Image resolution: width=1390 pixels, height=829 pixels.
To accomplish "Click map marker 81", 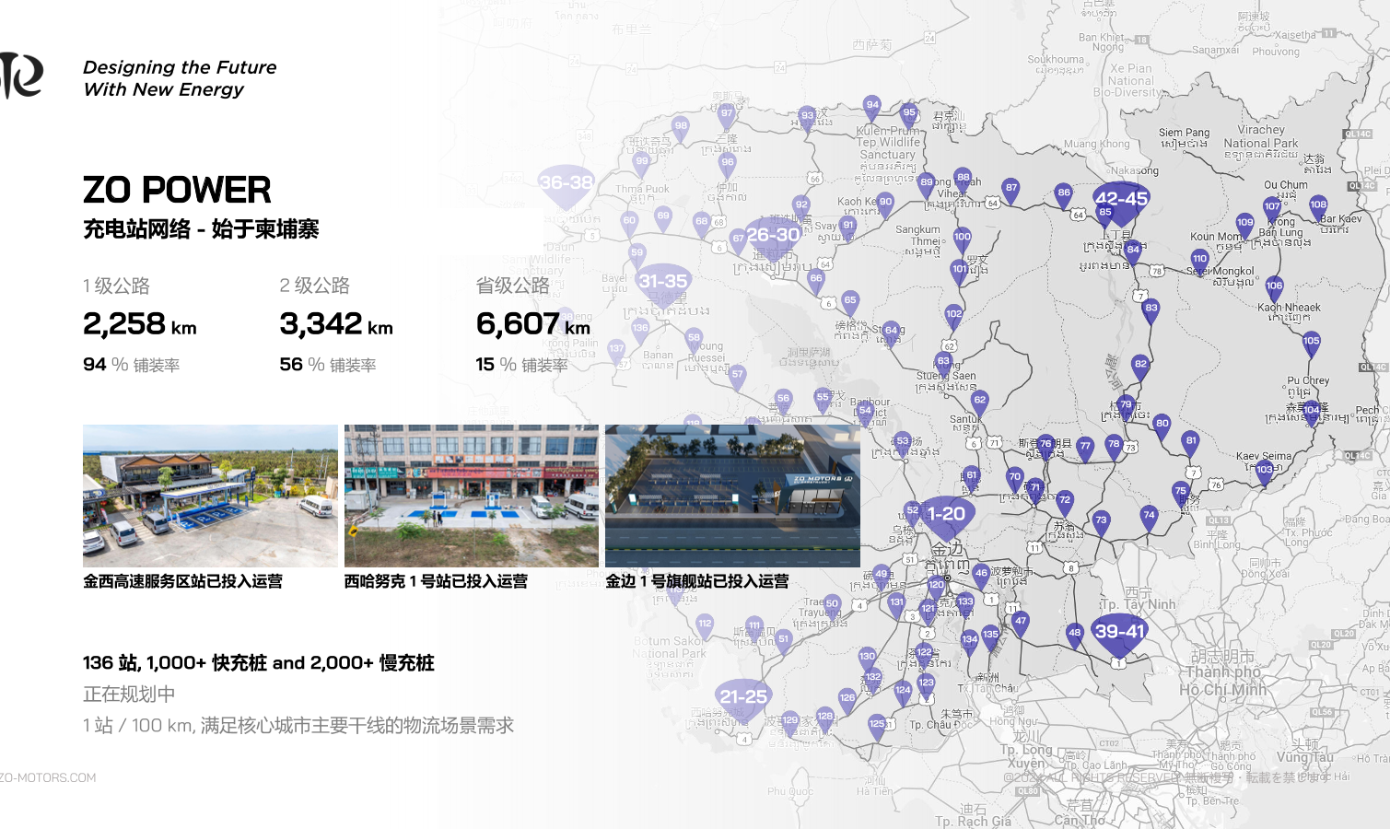I will tap(1191, 444).
